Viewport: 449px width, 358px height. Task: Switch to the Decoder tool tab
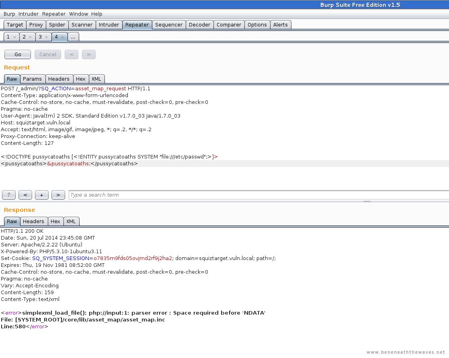coord(200,24)
